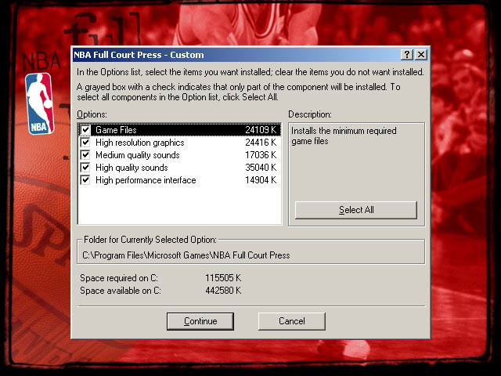Screen dimensions: 501x376
Task: Click the install folder path text
Action: click(x=186, y=255)
